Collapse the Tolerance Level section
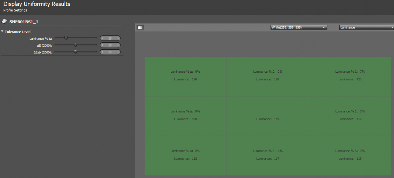394x178 pixels. click(2, 31)
